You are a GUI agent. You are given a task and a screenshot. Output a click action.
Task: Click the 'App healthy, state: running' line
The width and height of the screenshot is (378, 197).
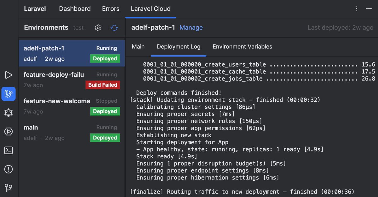tap(230, 149)
